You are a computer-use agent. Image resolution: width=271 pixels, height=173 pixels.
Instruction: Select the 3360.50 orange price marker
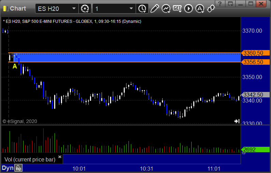255,53
